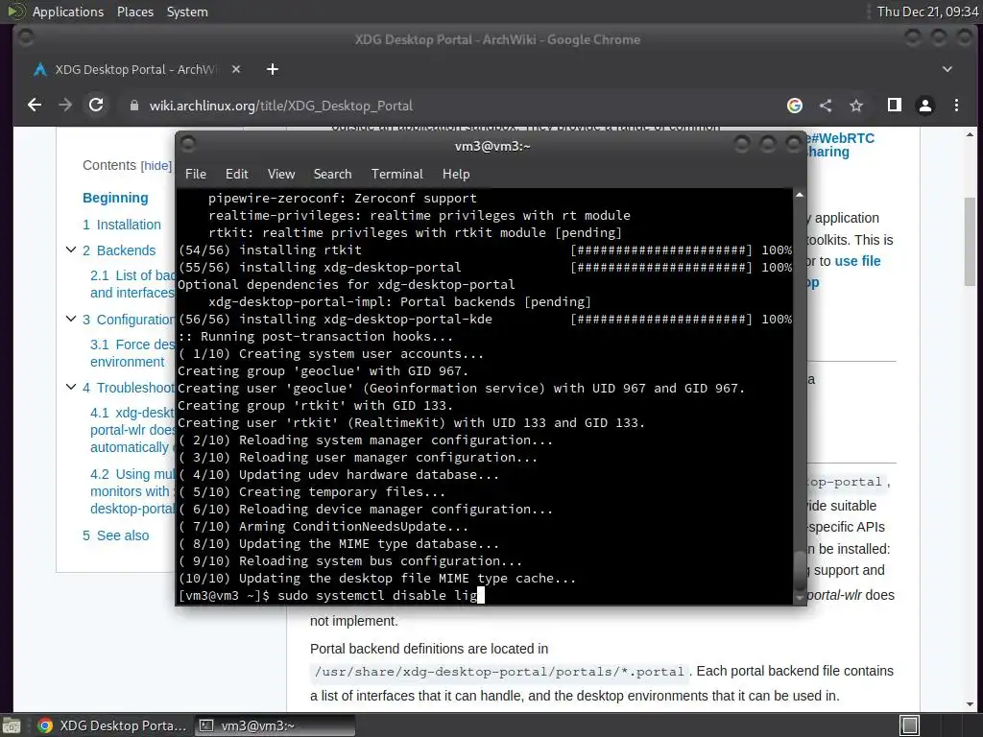Click terminal scrollbar up arrow

tap(800, 195)
